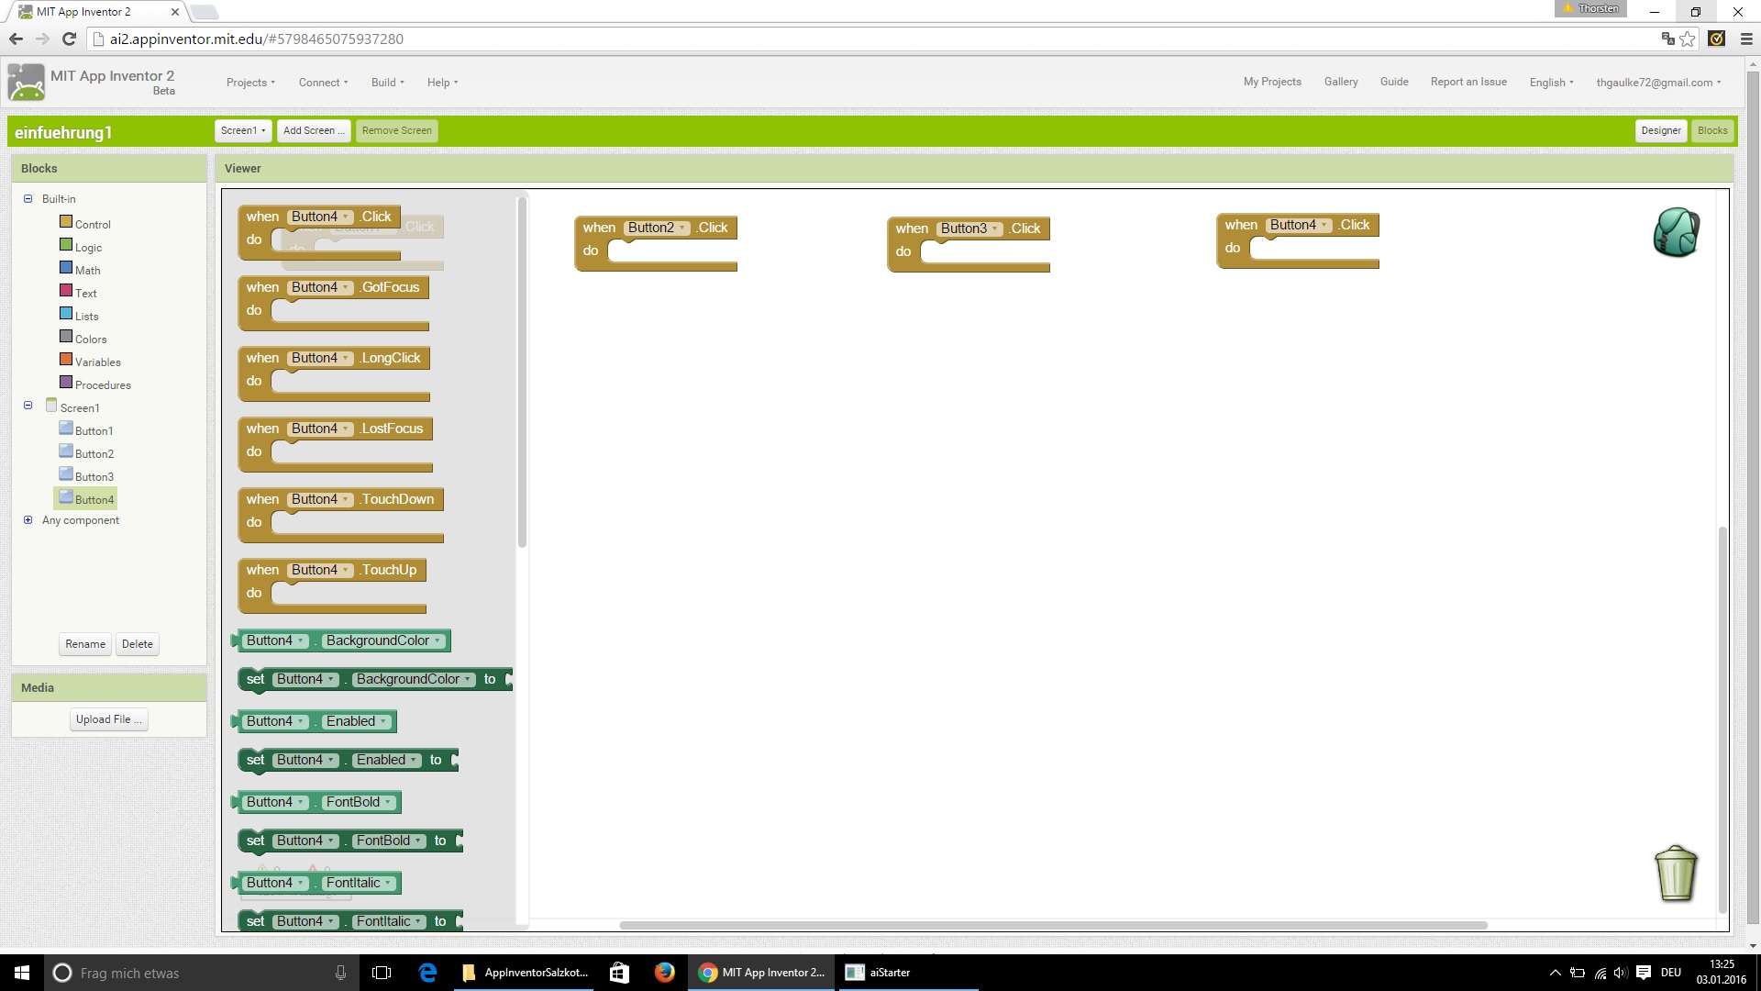Select when Button4.LongClick block in flyout
Image resolution: width=1761 pixels, height=991 pixels.
(x=334, y=374)
